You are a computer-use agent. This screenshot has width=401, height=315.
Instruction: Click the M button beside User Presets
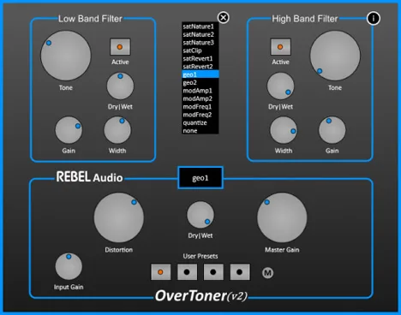pyautogui.click(x=267, y=273)
